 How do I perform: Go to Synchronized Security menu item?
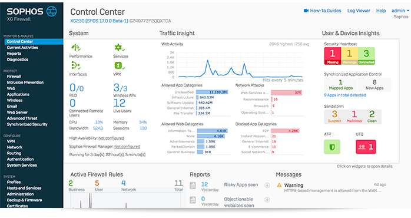(27, 124)
